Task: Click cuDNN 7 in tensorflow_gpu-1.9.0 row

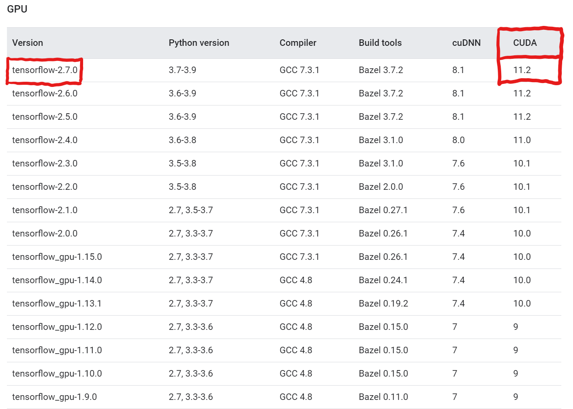Action: (x=455, y=397)
